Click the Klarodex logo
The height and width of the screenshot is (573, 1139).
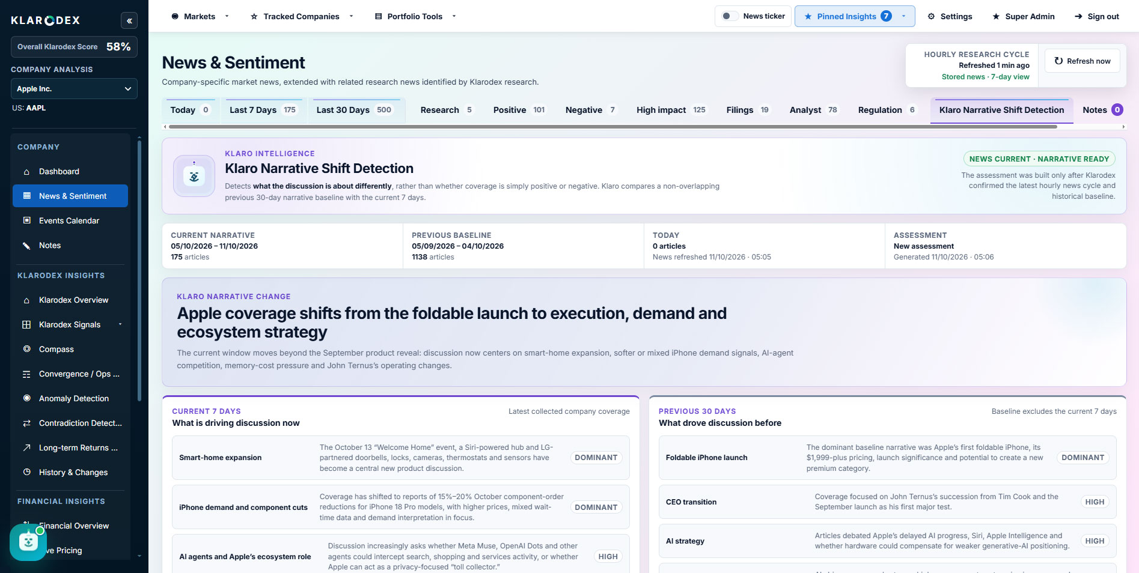(46, 20)
